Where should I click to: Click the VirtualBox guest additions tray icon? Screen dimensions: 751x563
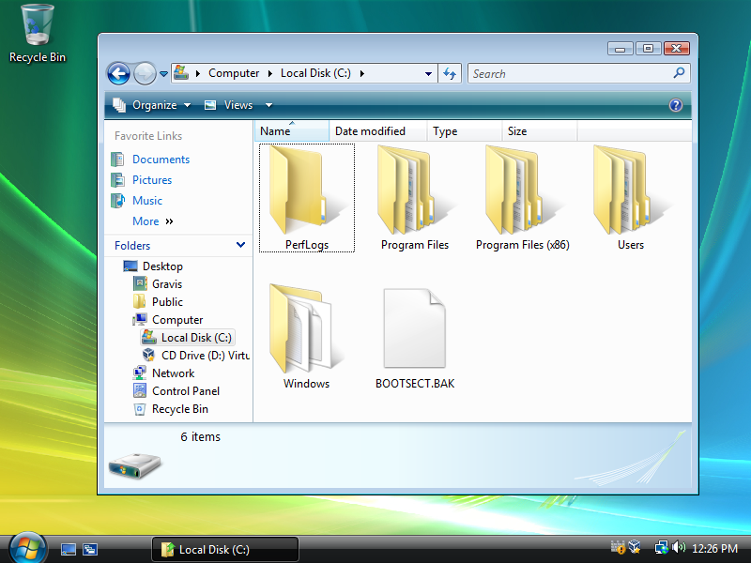click(635, 547)
